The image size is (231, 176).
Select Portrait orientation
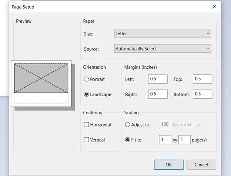tap(87, 79)
